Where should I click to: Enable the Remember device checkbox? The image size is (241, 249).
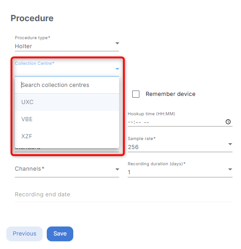pos(136,94)
